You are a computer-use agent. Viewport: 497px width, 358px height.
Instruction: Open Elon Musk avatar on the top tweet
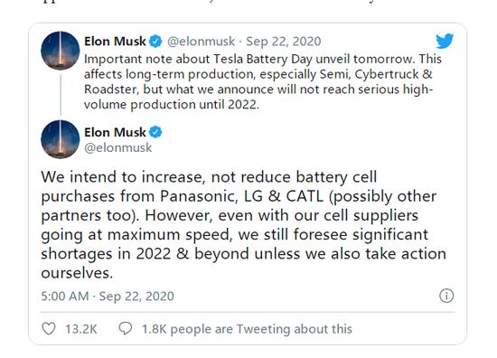(61, 51)
